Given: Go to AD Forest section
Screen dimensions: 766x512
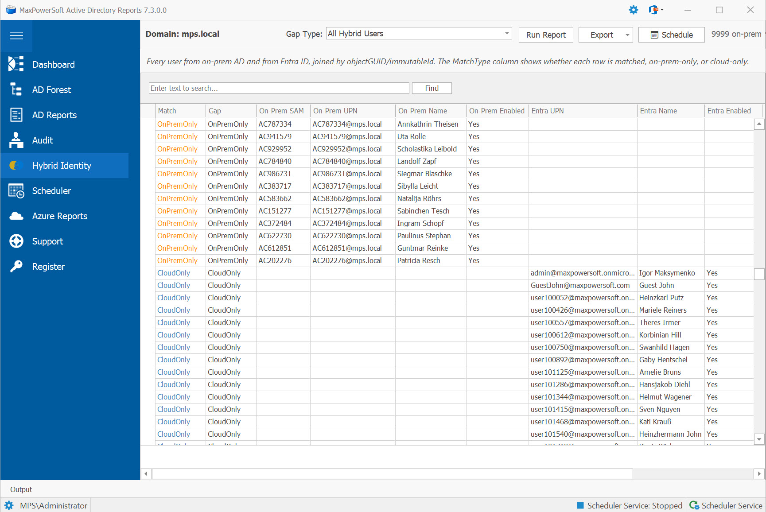Looking at the screenshot, I should coord(51,90).
